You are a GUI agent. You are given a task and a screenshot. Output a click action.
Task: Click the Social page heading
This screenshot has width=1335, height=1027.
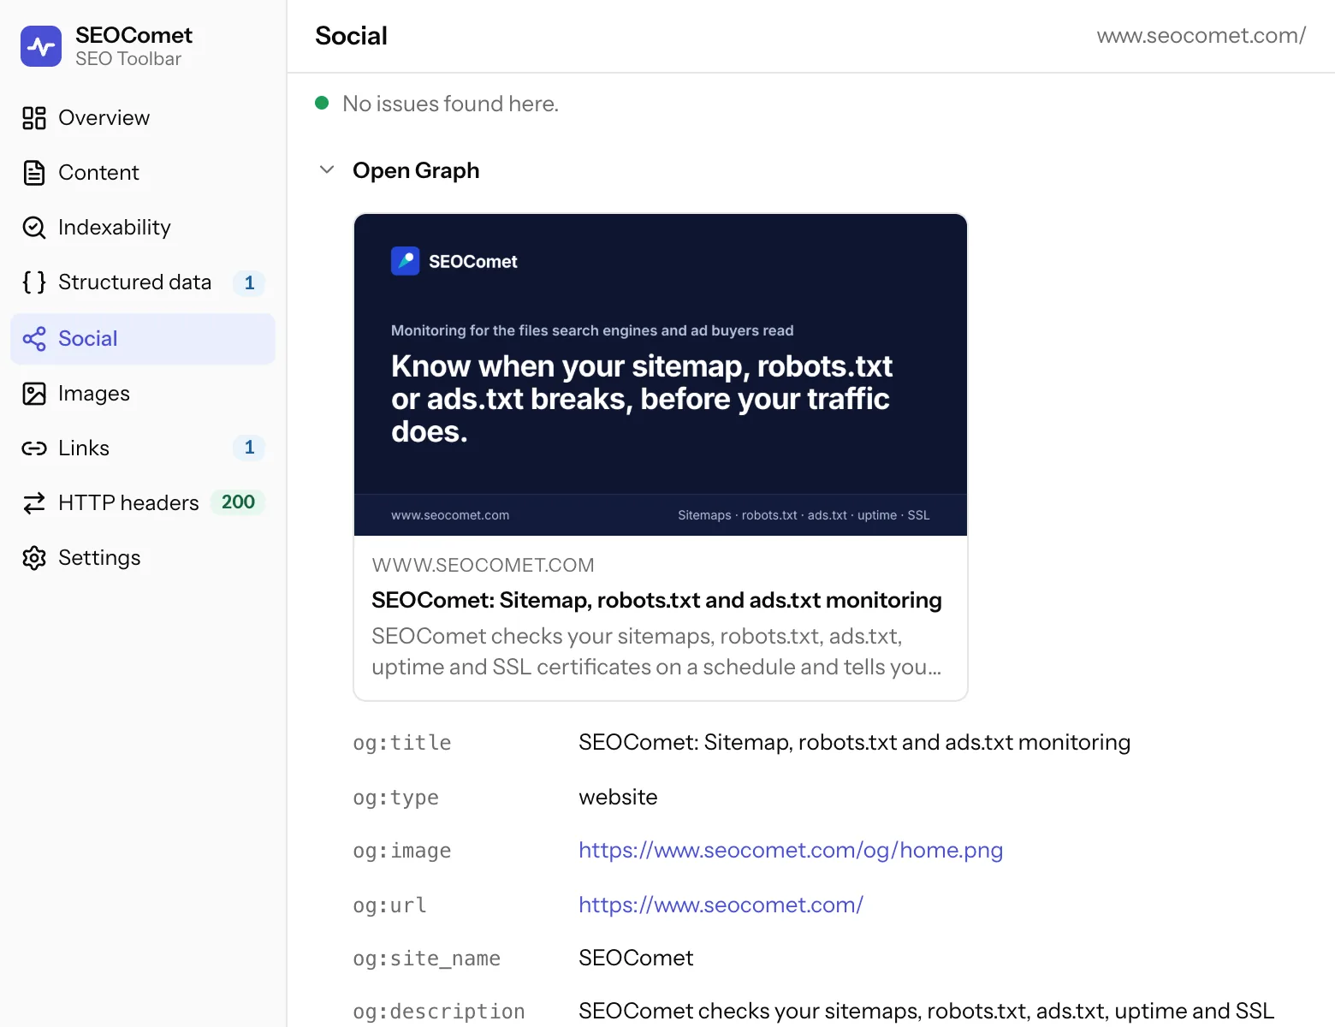coord(351,36)
